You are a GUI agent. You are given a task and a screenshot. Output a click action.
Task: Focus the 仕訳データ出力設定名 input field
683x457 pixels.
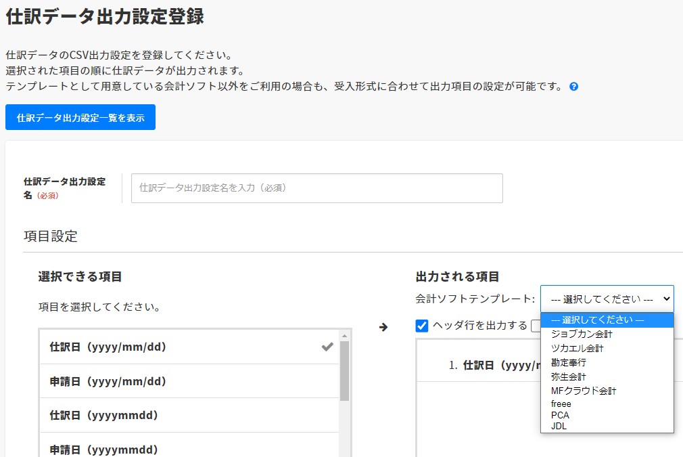point(316,188)
